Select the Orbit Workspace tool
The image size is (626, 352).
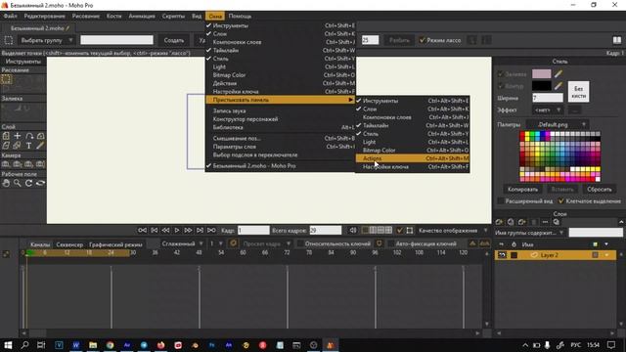coord(40,183)
